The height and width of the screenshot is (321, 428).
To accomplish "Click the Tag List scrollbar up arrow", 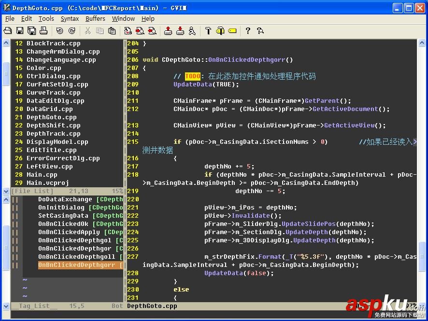I will coord(6,200).
